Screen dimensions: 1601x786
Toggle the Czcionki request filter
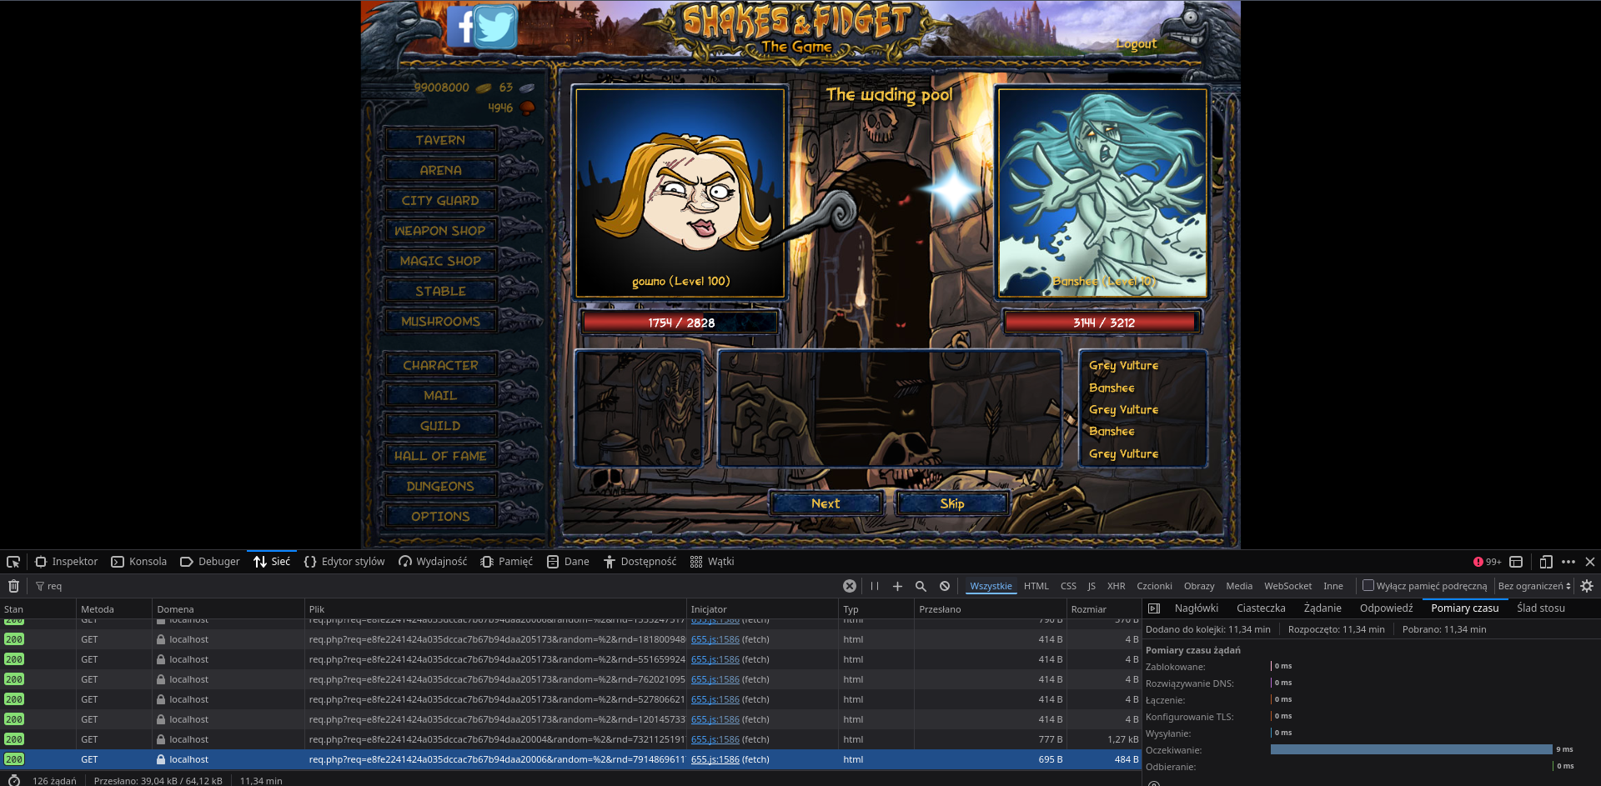click(x=1154, y=586)
